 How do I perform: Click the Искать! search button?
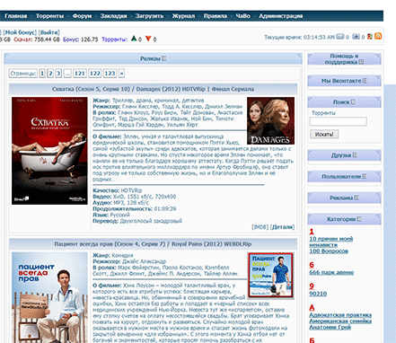tap(324, 134)
